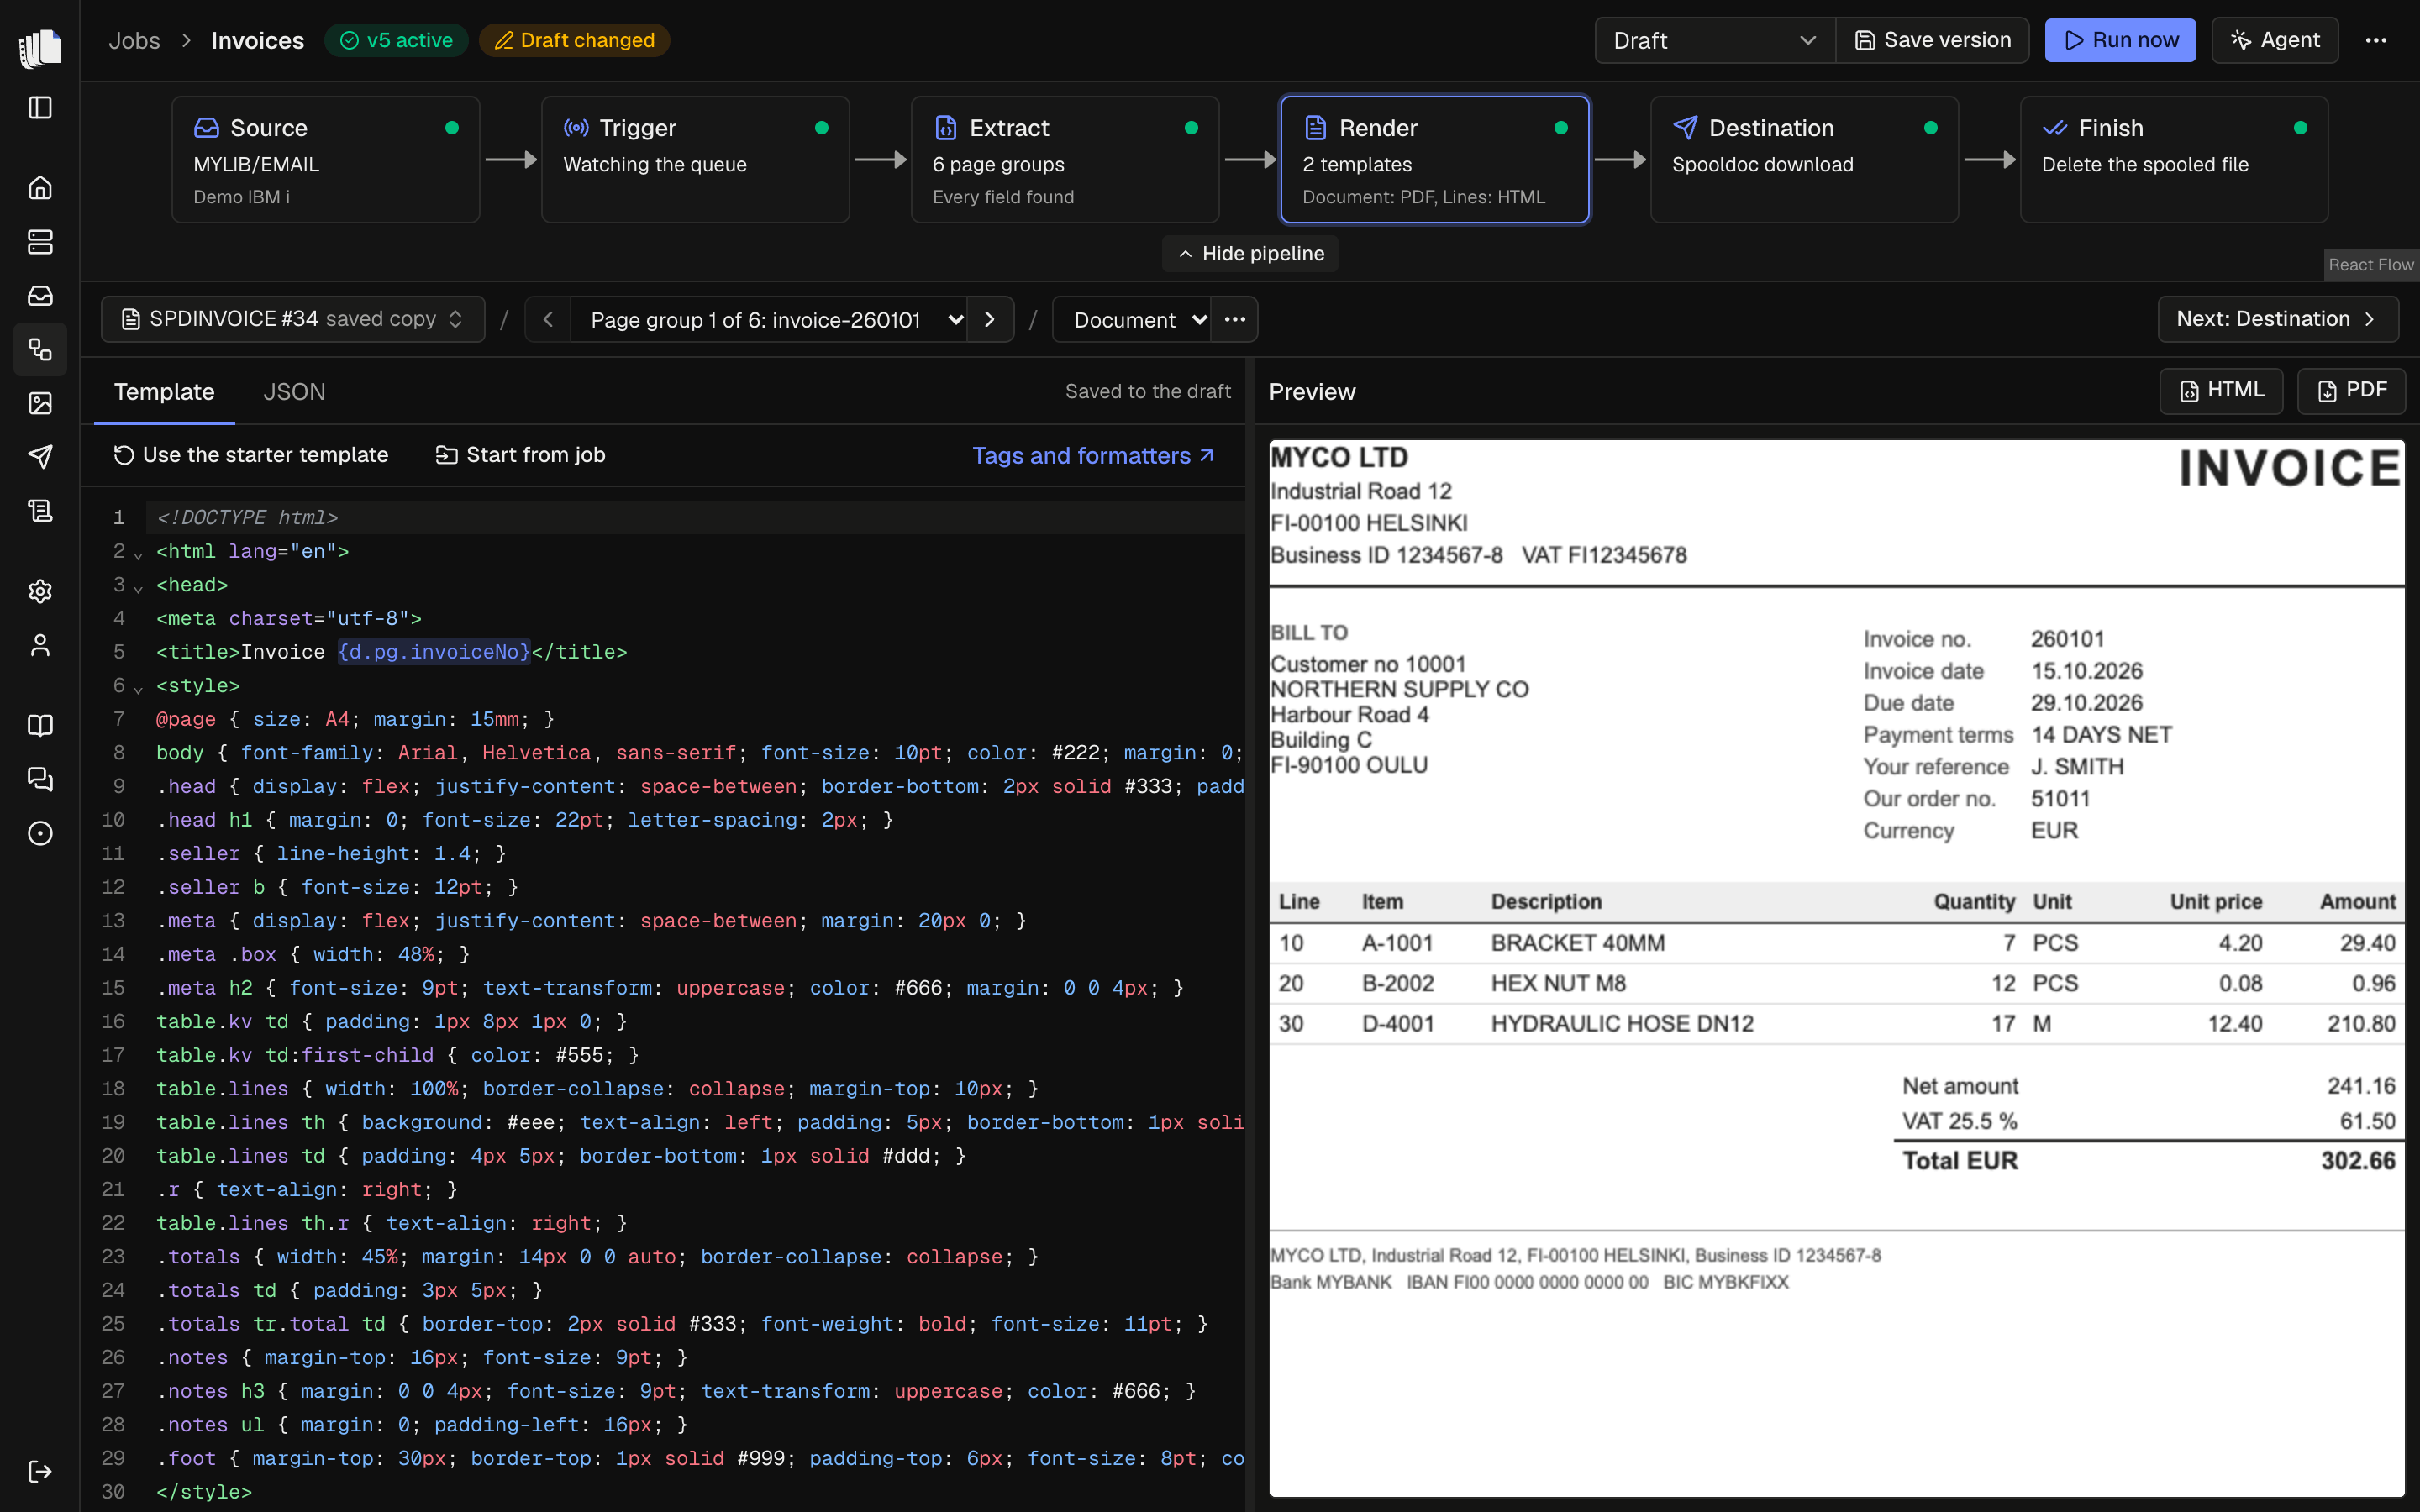Go to next page group arrow
2420x1512 pixels.
990,319
